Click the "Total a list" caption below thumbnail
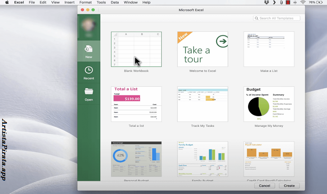Image resolution: width=327 pixels, height=194 pixels. pos(136,126)
